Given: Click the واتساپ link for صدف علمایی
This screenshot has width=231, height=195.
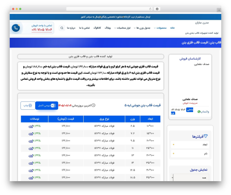Looking at the screenshot, I should (x=203, y=112).
